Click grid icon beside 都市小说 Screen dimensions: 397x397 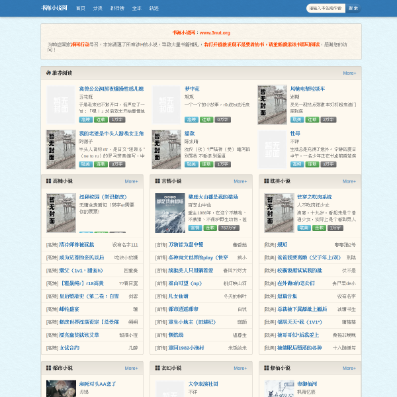pos(48,368)
